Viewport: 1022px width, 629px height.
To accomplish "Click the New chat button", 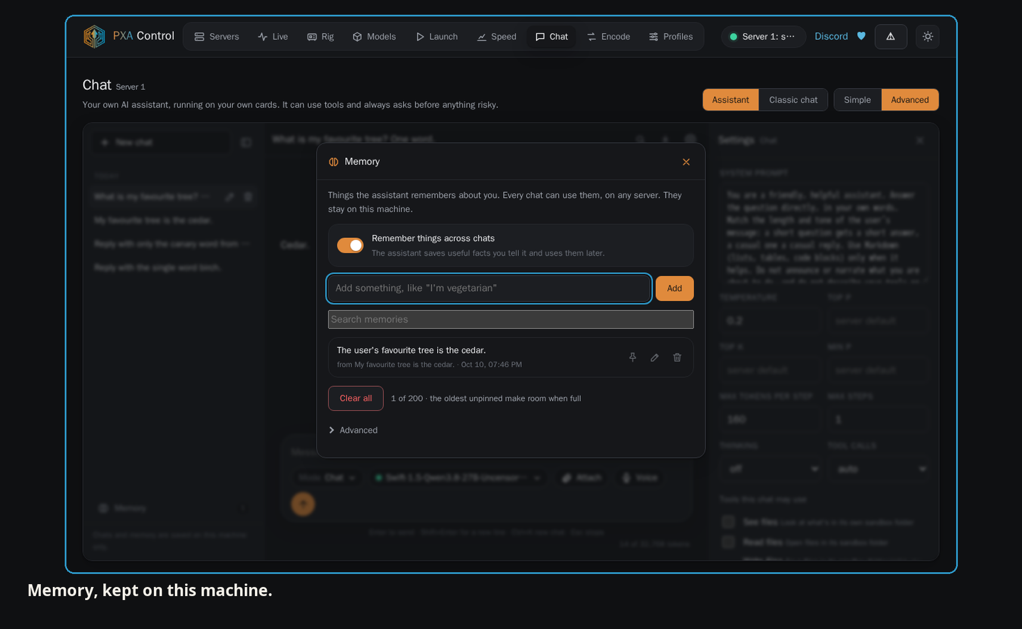I will [x=161, y=142].
